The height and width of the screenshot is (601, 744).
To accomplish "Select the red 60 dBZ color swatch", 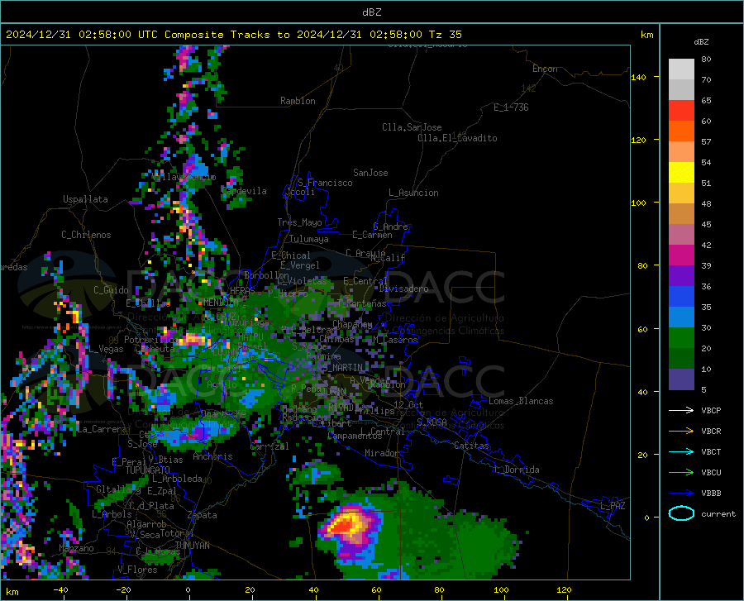I will point(681,110).
